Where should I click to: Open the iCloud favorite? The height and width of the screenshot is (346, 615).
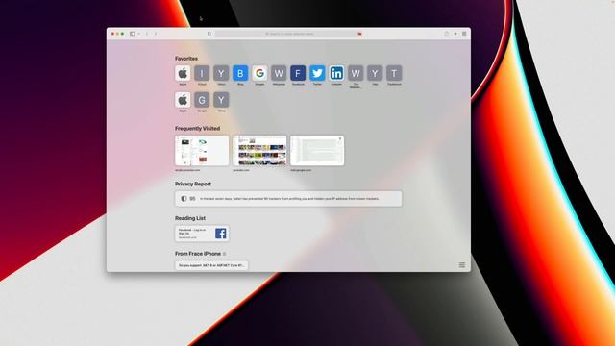(x=202, y=73)
